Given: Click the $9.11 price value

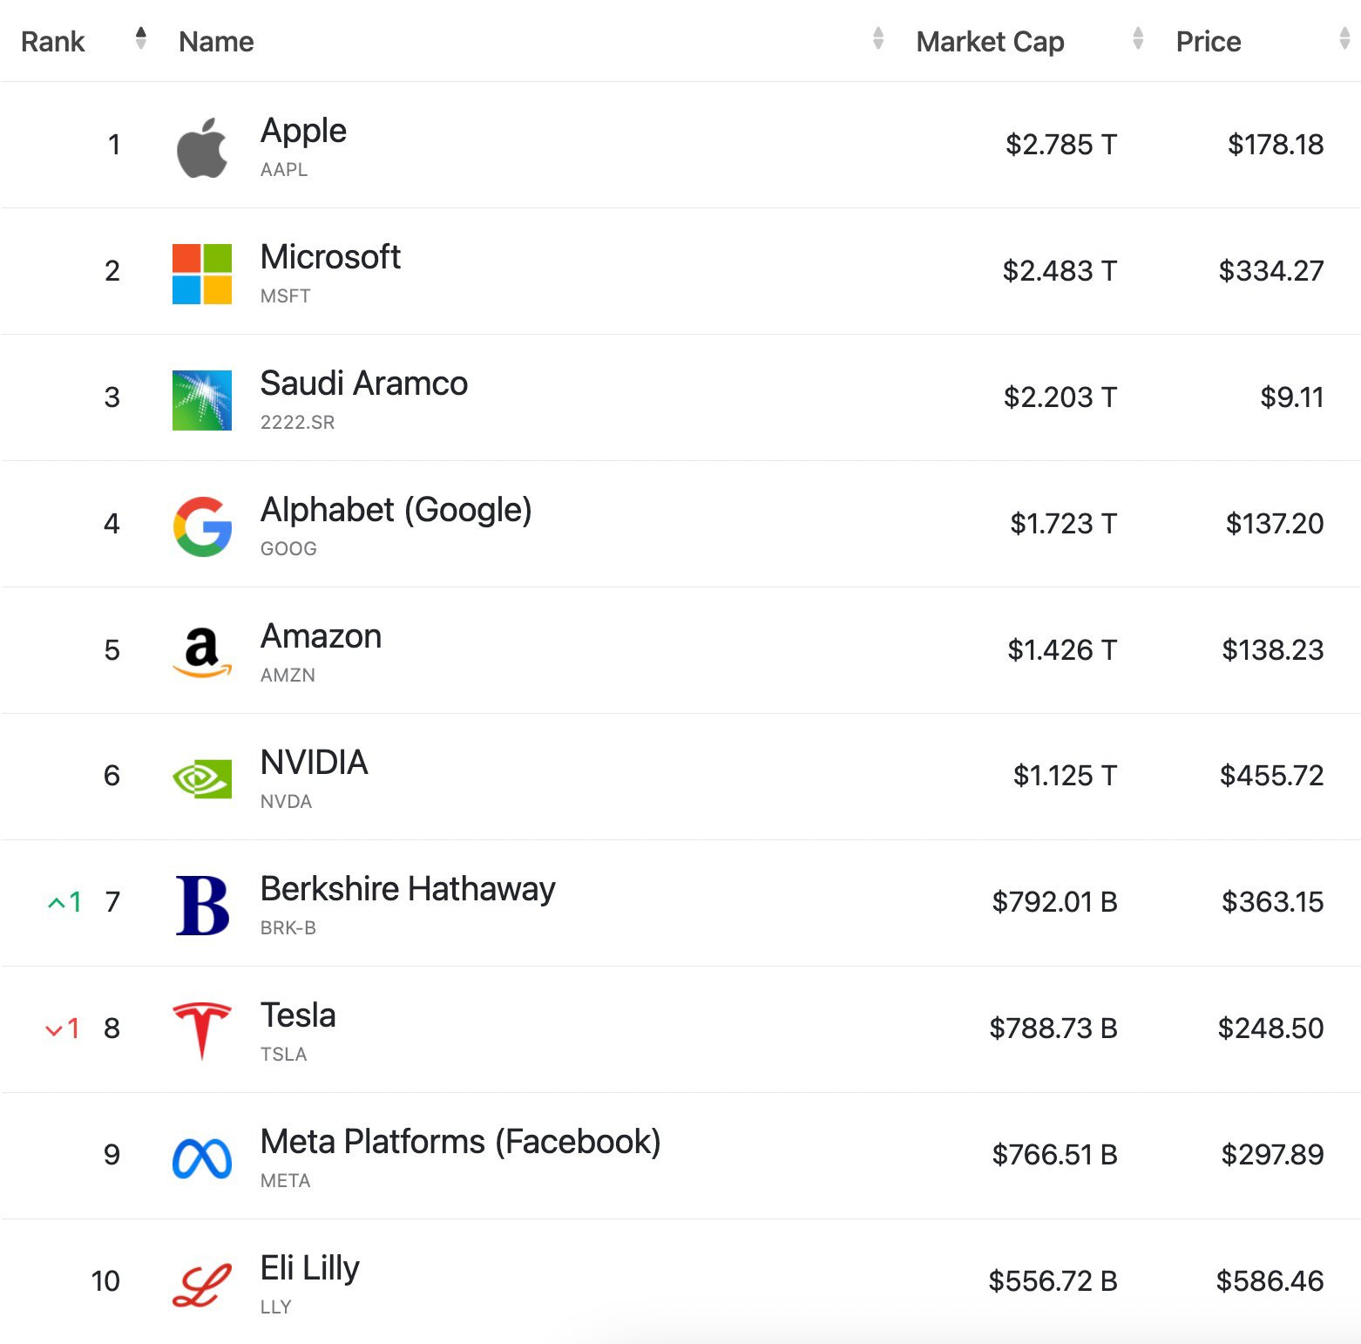Looking at the screenshot, I should pyautogui.click(x=1292, y=397).
